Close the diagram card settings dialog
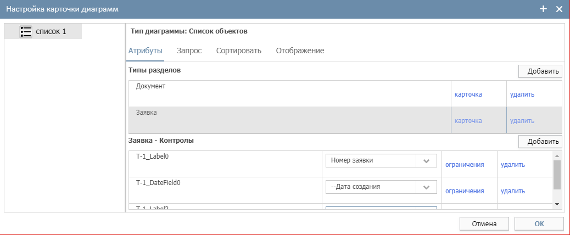Viewport: 570px width, 235px height. click(559, 9)
